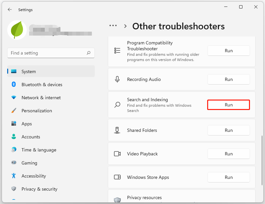Click the Apps icon in sidebar
265x204 pixels.
click(14, 123)
